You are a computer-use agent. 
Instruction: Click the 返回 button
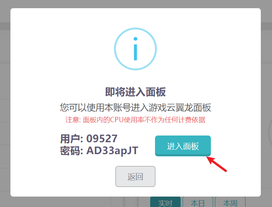pyautogui.click(x=135, y=176)
